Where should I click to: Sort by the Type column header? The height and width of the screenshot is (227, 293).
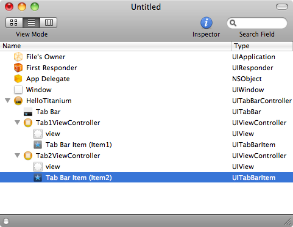tap(262, 46)
